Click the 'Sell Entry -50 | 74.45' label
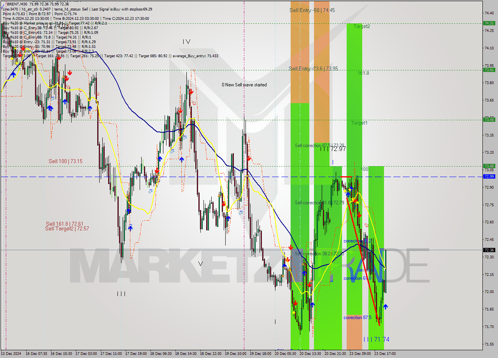 (x=312, y=10)
